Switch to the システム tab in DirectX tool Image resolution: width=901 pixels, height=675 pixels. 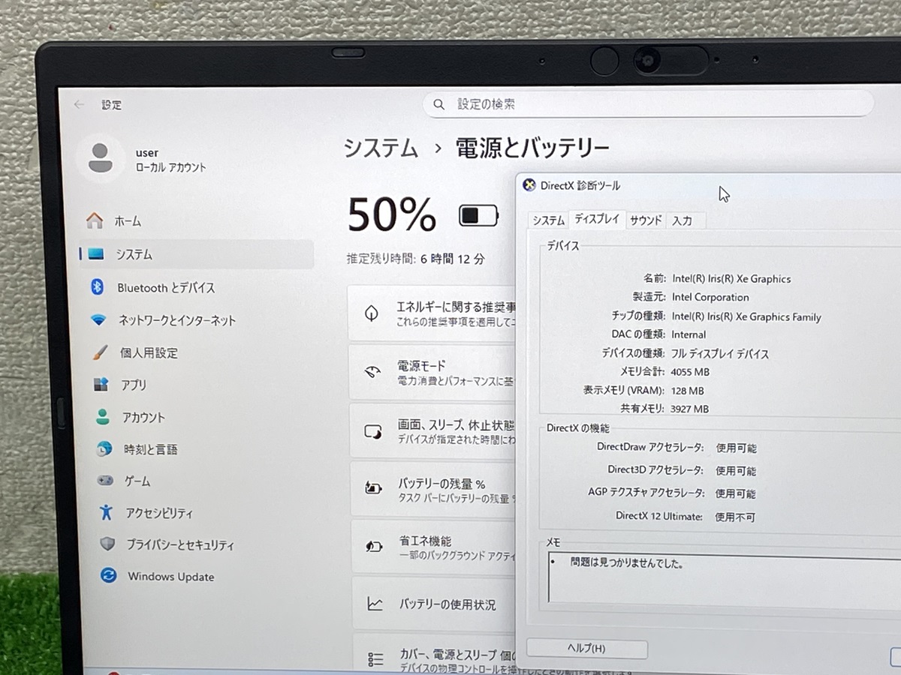(x=548, y=220)
